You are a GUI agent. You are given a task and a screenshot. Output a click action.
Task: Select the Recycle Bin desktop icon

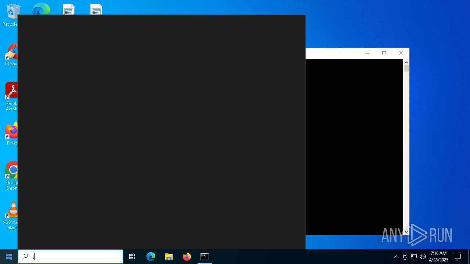click(11, 15)
